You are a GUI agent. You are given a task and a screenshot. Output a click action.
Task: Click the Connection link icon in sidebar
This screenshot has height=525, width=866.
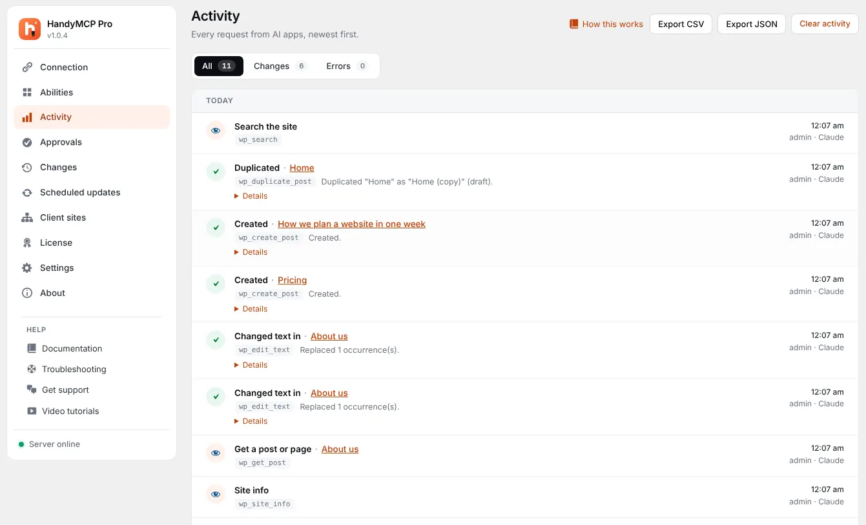point(27,67)
